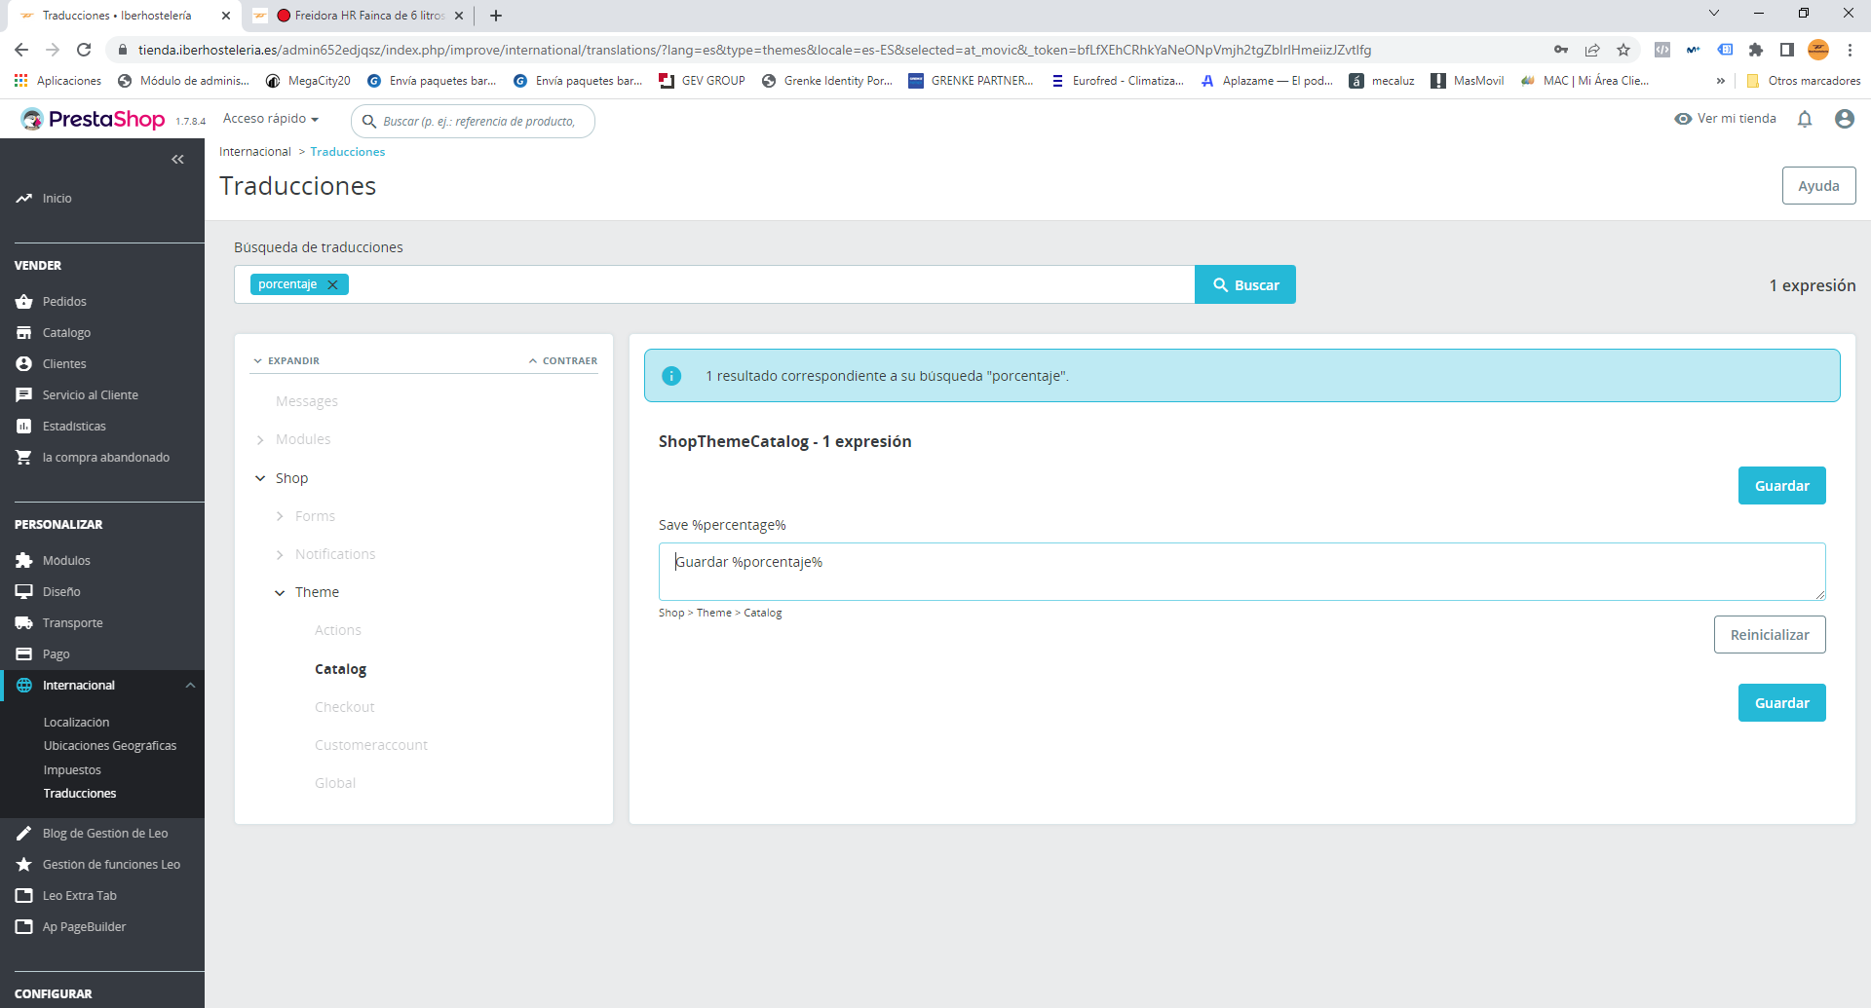Open Diseño monitor icon

tap(24, 592)
